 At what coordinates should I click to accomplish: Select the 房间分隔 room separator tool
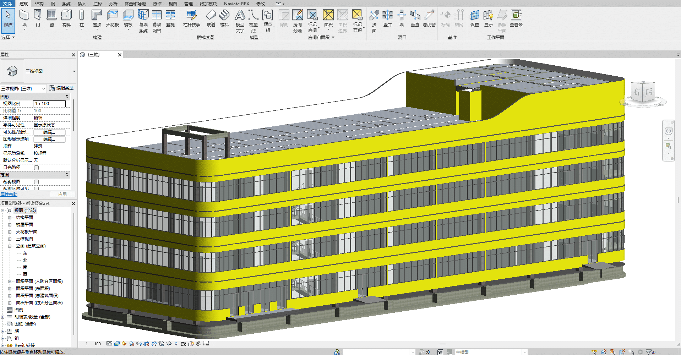[298, 21]
